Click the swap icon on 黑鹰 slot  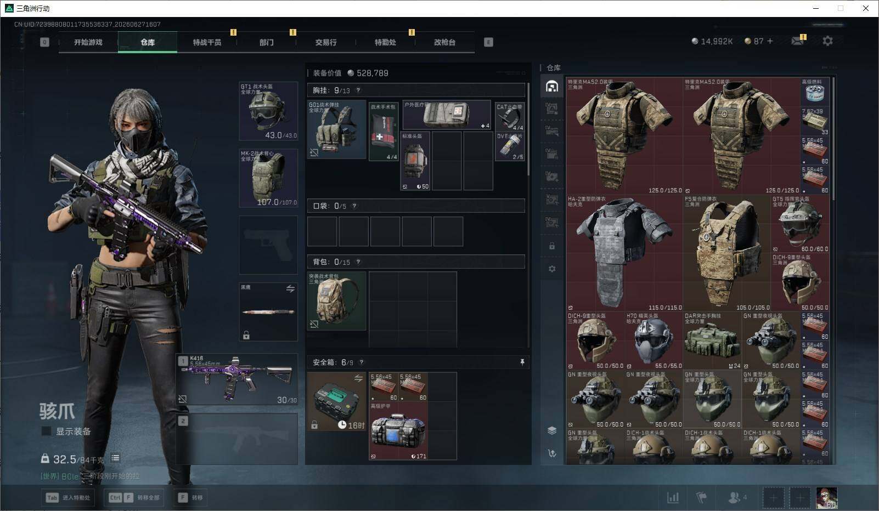pos(290,289)
